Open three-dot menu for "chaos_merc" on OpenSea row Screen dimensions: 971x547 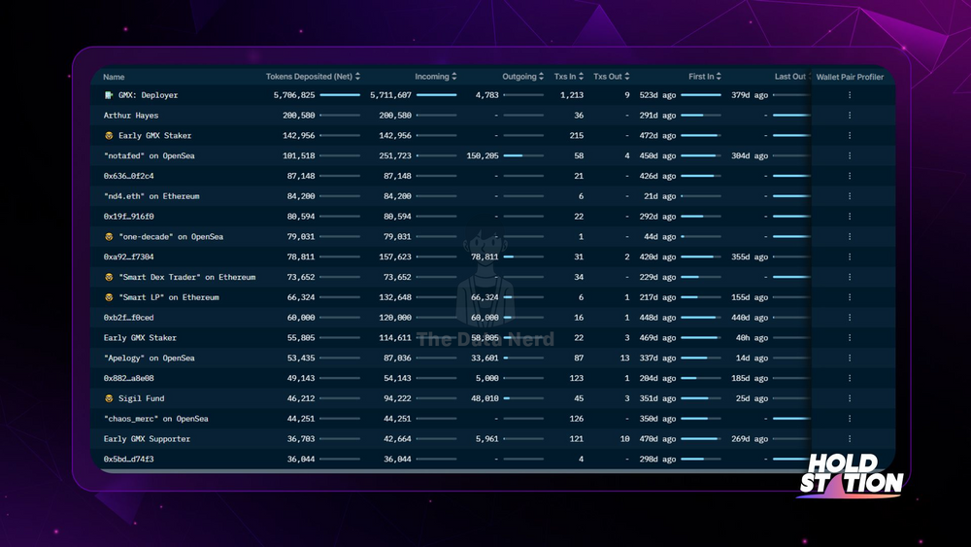(x=850, y=419)
